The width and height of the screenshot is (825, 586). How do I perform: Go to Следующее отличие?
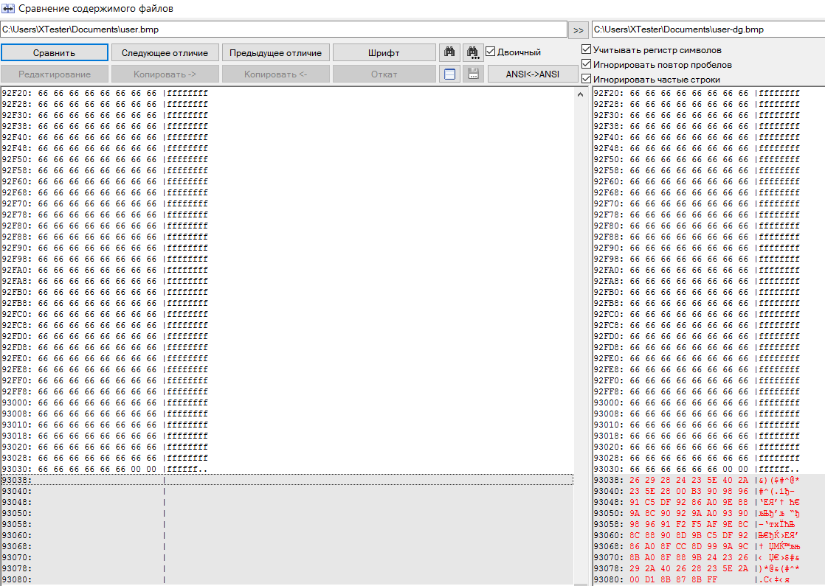[x=165, y=53]
